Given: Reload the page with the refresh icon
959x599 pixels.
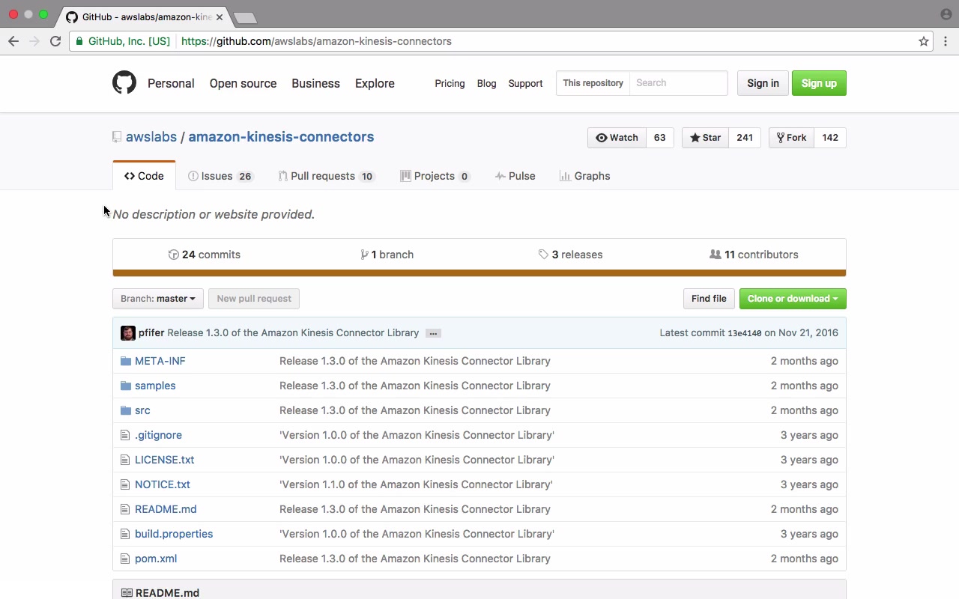Looking at the screenshot, I should (55, 41).
